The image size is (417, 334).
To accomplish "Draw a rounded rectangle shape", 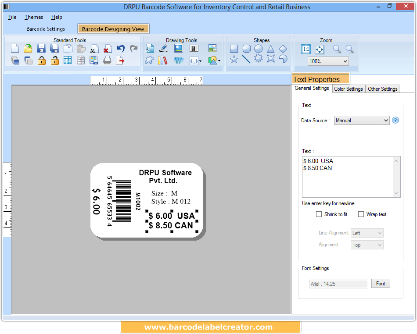I will tap(247, 49).
